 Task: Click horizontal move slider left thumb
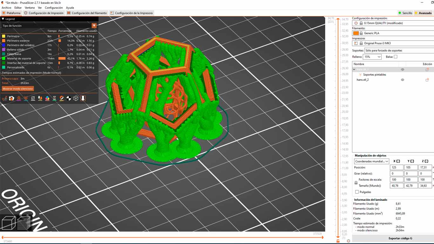coord(3,238)
